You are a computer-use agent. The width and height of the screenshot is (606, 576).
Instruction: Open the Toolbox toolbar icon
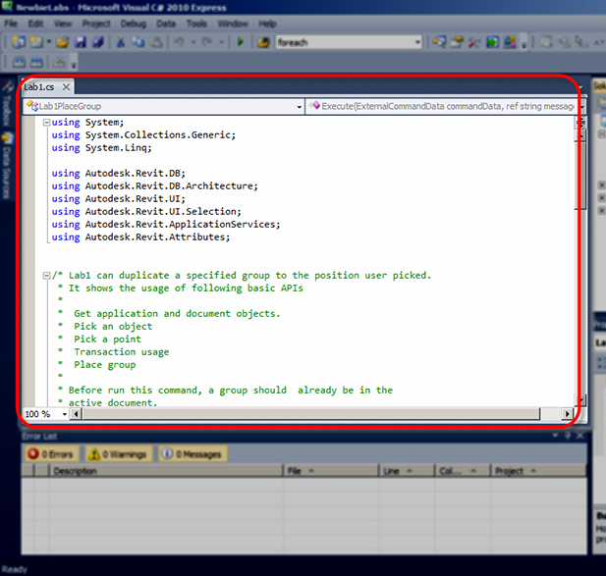pos(474,41)
